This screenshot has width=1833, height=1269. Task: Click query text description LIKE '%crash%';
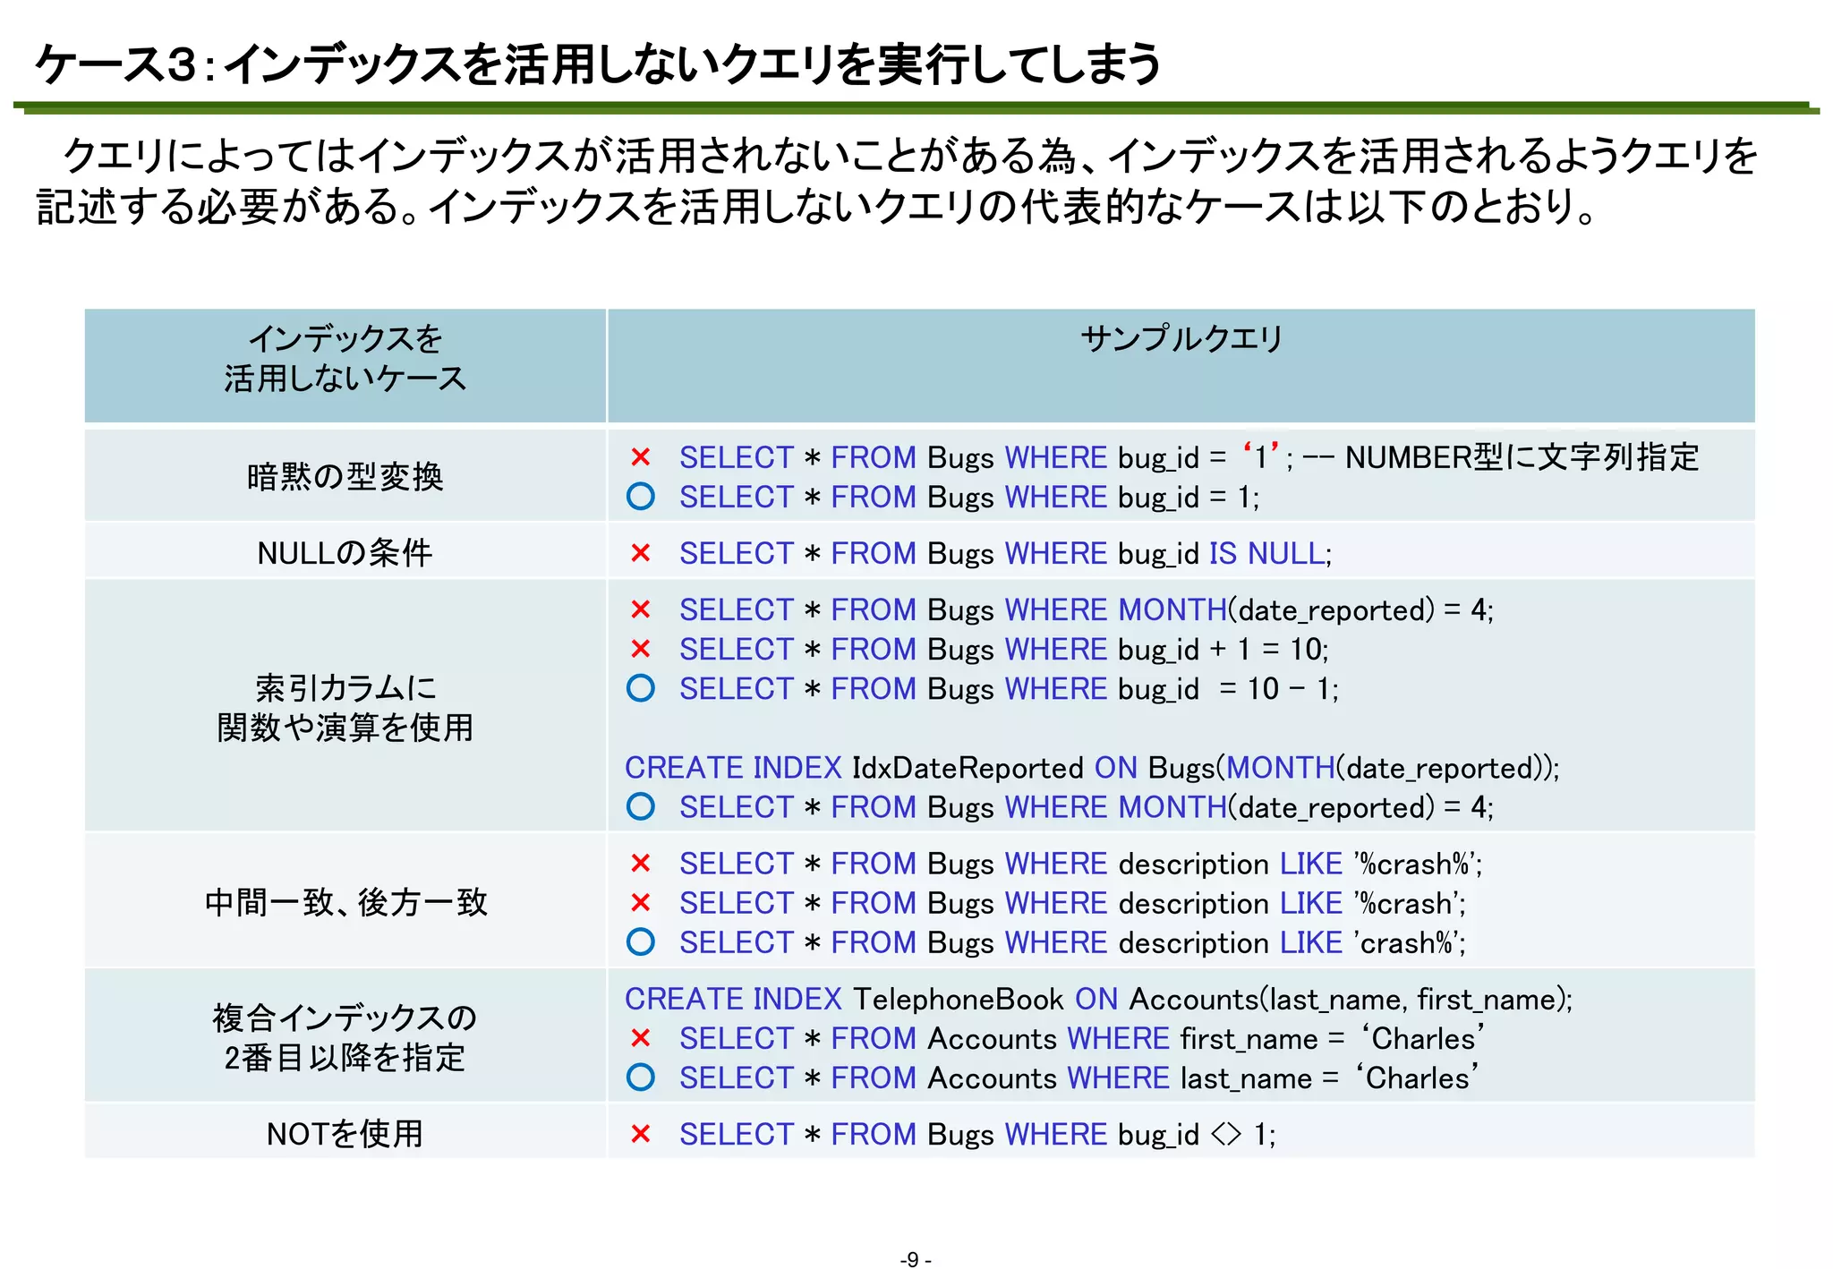click(x=1300, y=864)
